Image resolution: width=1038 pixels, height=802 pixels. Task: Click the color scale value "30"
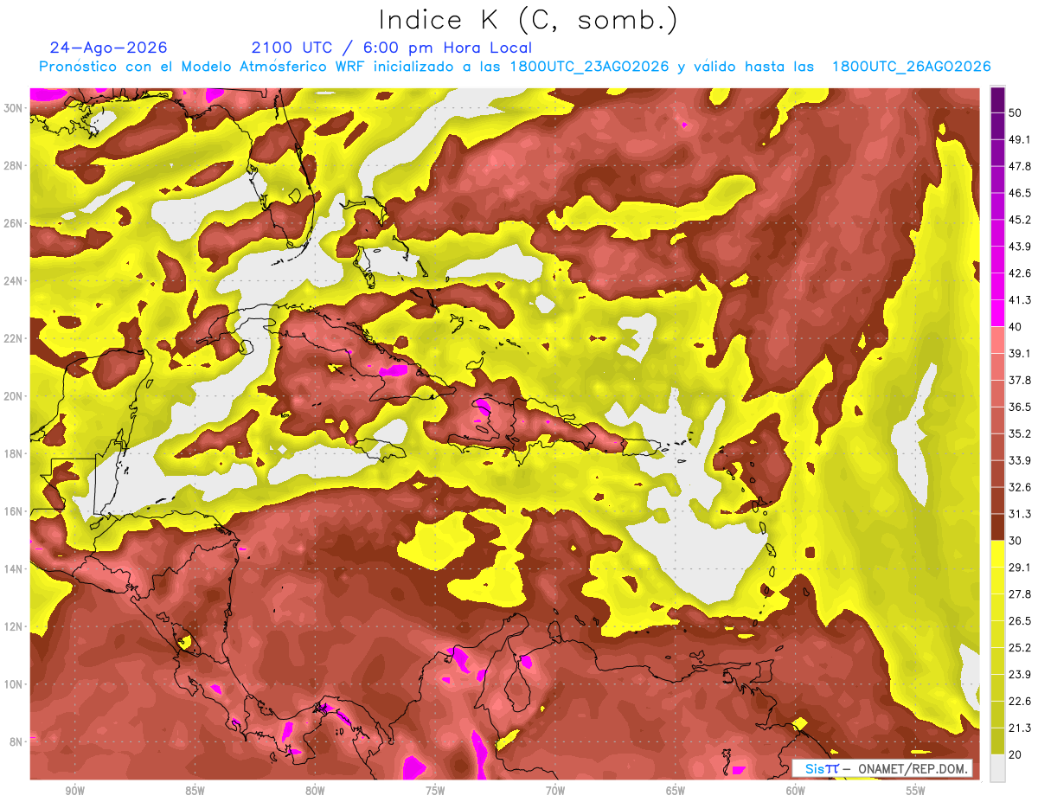coord(1016,541)
